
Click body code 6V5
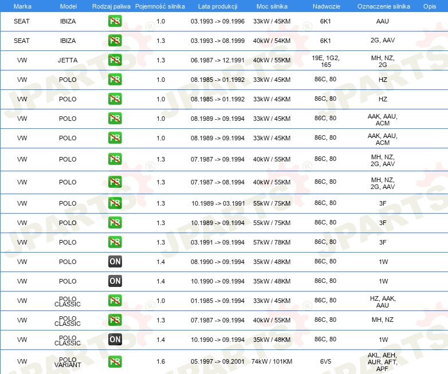tap(325, 361)
